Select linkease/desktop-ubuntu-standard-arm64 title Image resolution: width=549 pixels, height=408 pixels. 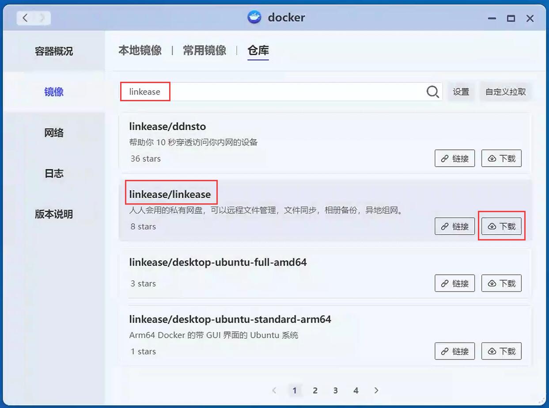(x=230, y=319)
